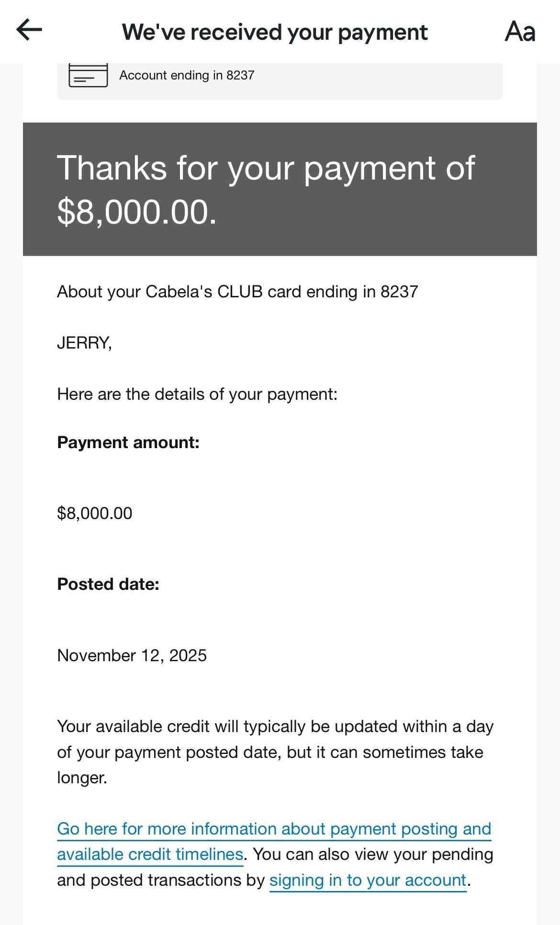The image size is (560, 925).
Task: Follow the 'signing in to your account' link
Action: tap(368, 880)
